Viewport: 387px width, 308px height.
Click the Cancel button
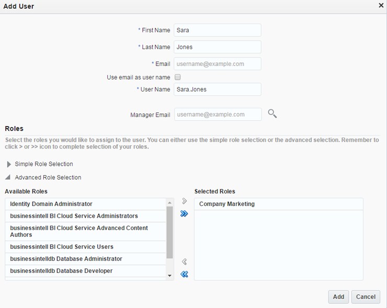click(366, 296)
